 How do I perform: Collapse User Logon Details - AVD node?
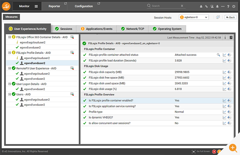pos(10,84)
